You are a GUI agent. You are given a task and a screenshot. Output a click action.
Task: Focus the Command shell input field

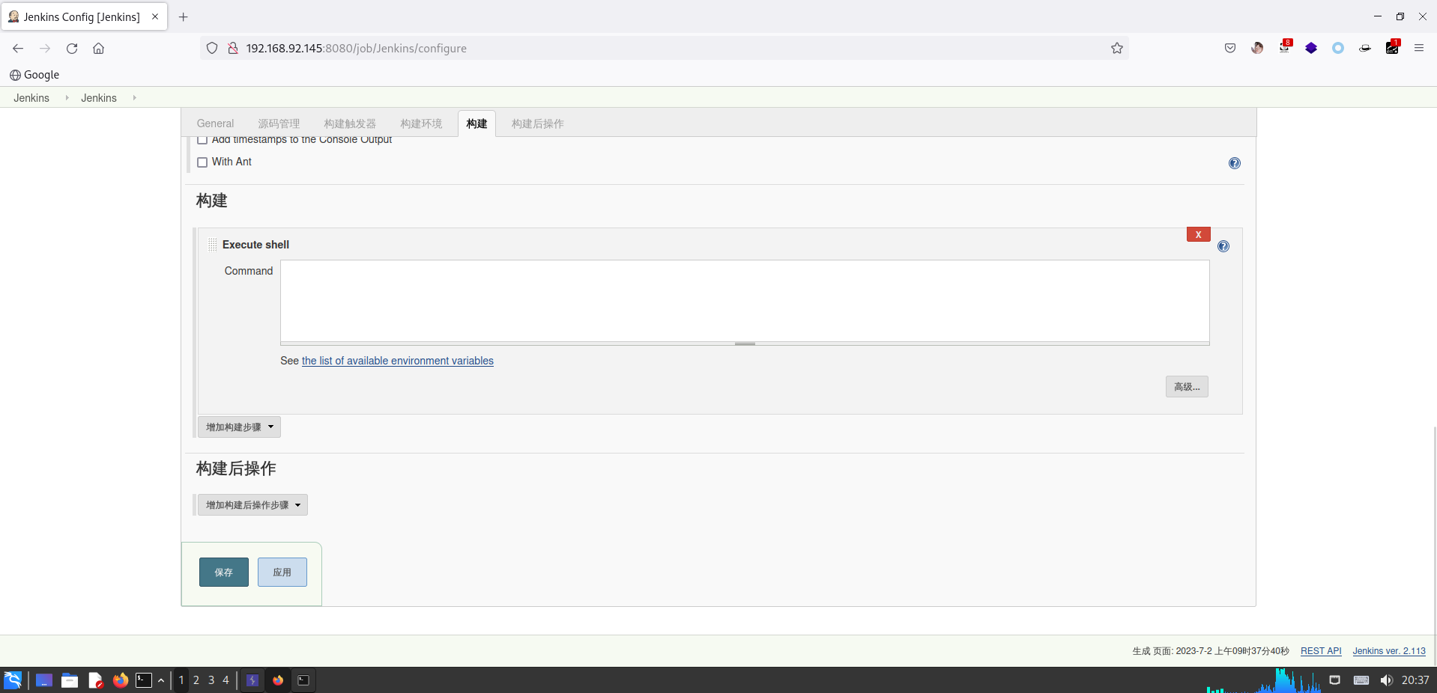click(x=745, y=301)
